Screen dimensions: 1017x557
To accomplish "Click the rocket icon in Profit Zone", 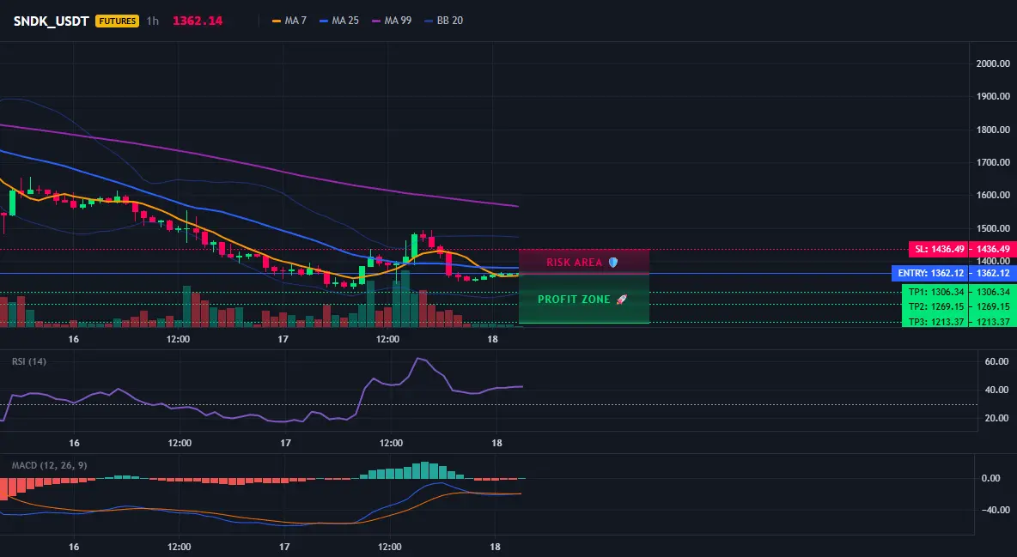I will click(x=621, y=300).
